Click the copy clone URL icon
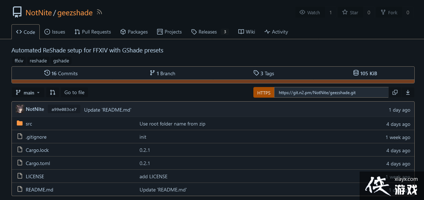 coord(395,92)
